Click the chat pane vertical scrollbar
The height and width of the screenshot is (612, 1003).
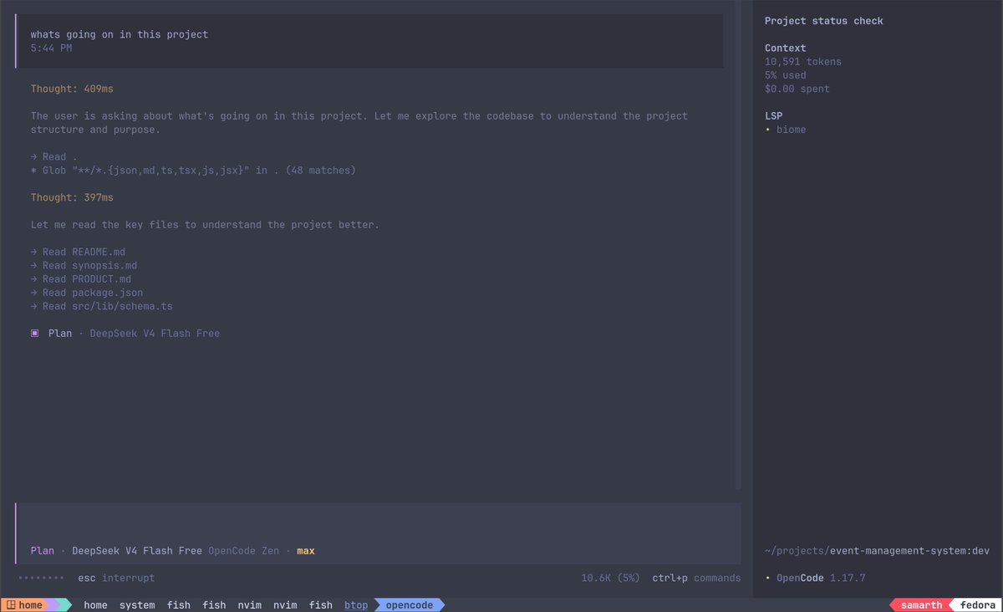pyautogui.click(x=738, y=245)
